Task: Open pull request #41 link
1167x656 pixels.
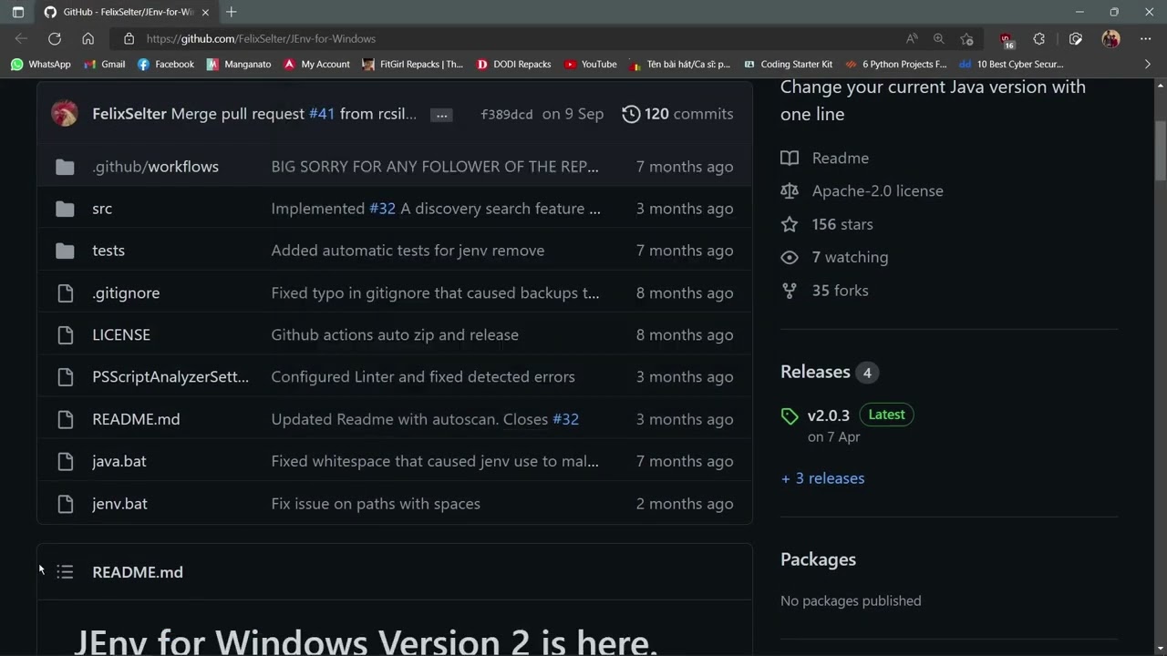Action: (x=322, y=114)
